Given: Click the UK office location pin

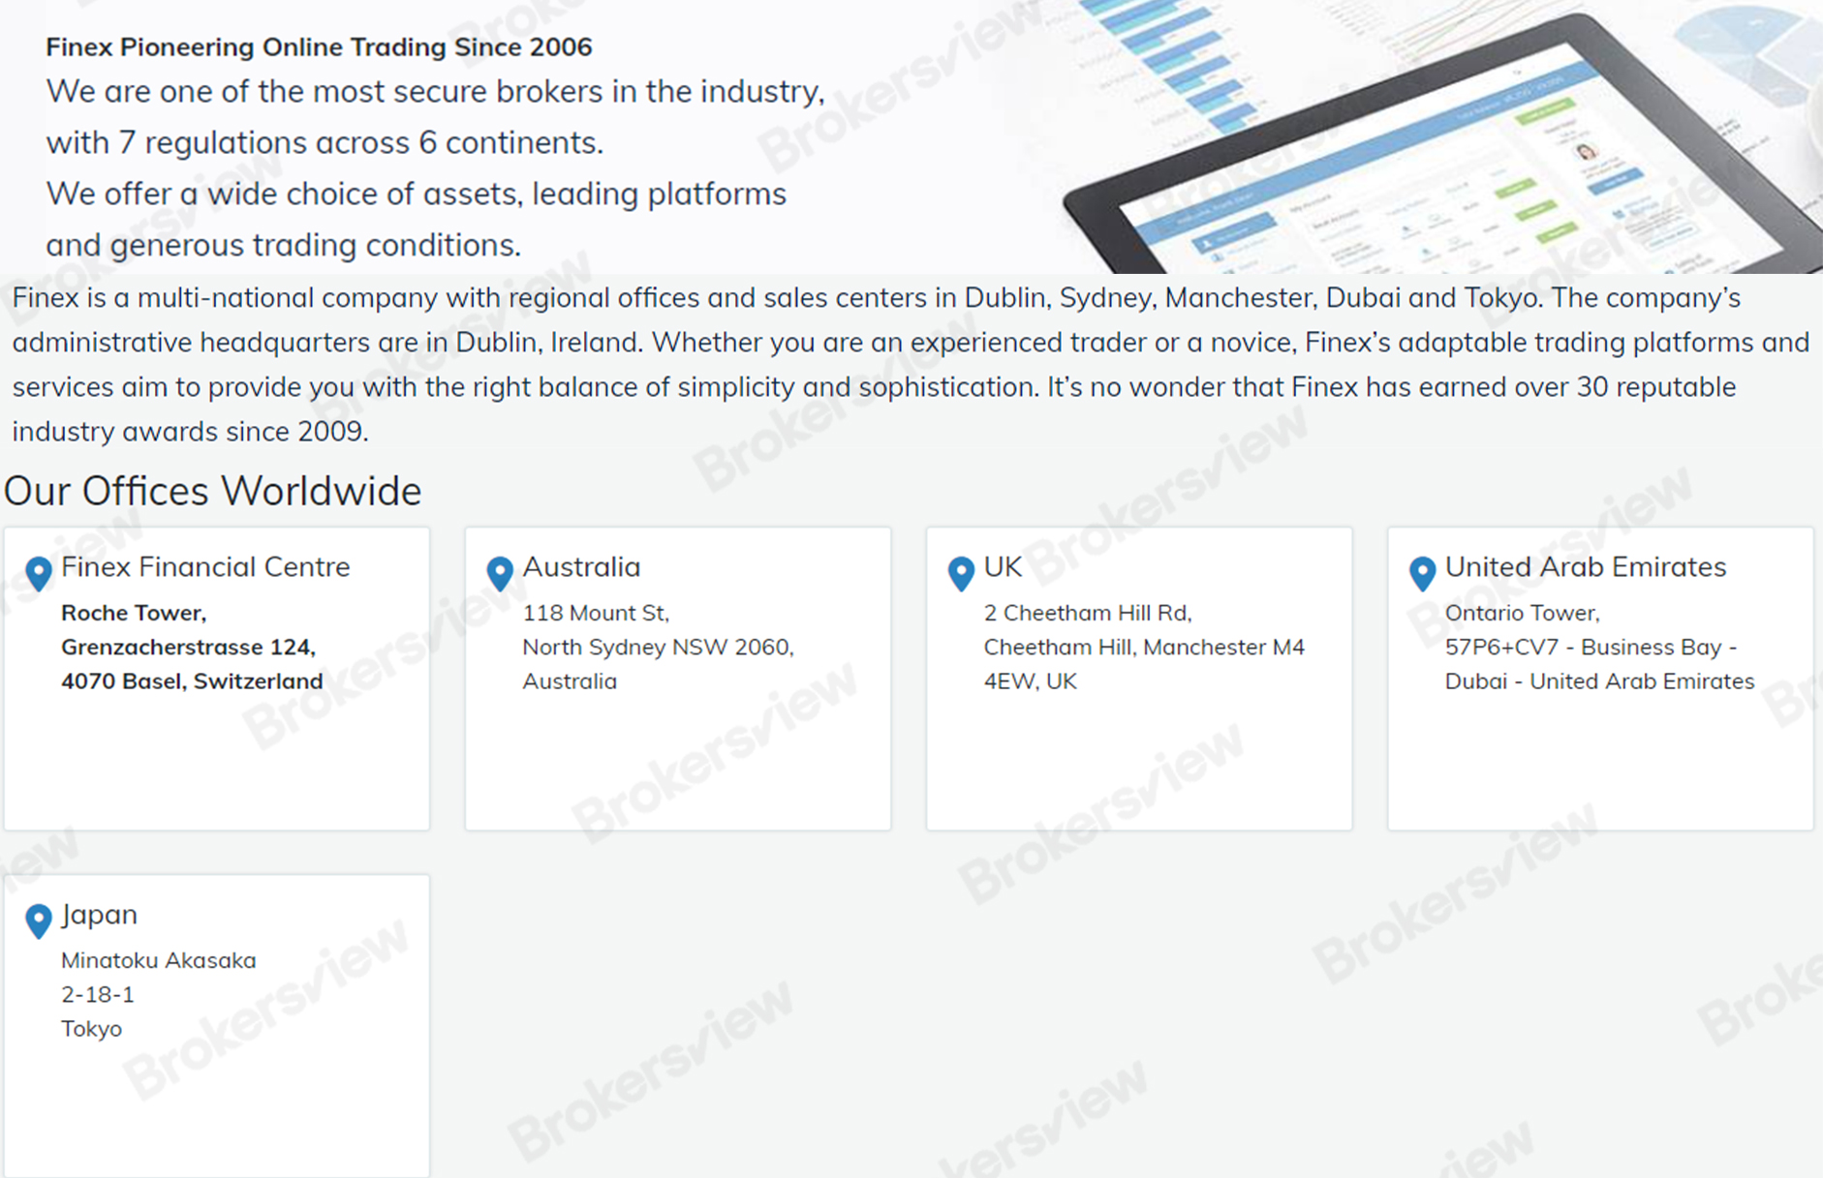Looking at the screenshot, I should [961, 574].
